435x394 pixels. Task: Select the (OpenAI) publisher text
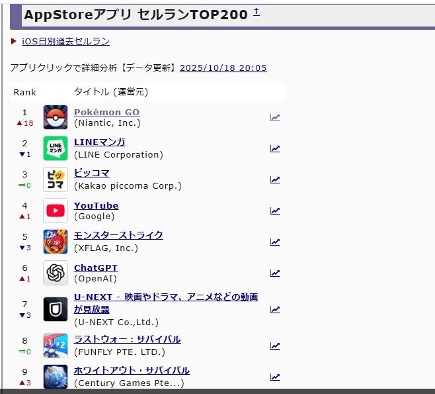point(95,278)
